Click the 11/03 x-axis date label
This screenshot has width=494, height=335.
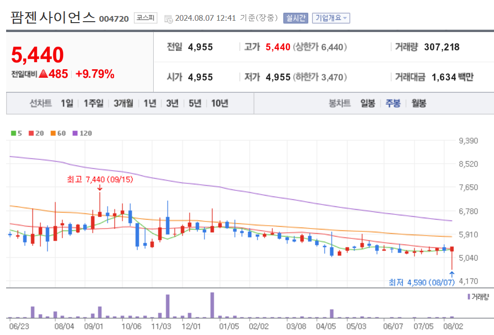pyautogui.click(x=161, y=326)
